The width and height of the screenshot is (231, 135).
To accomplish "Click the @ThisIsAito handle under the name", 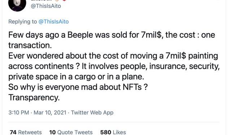I will pos(46,6).
